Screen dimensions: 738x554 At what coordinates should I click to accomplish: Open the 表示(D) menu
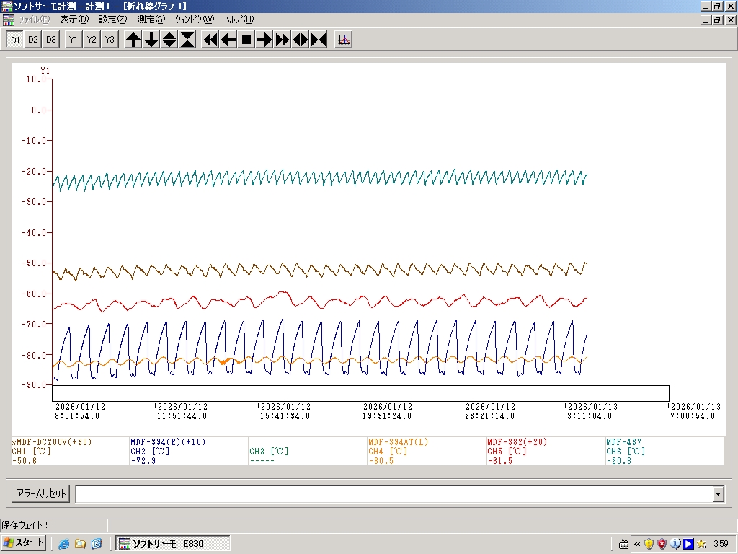[x=74, y=19]
